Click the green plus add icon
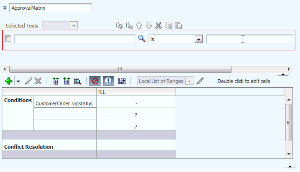Image resolution: width=300 pixels, height=172 pixels. (8, 81)
